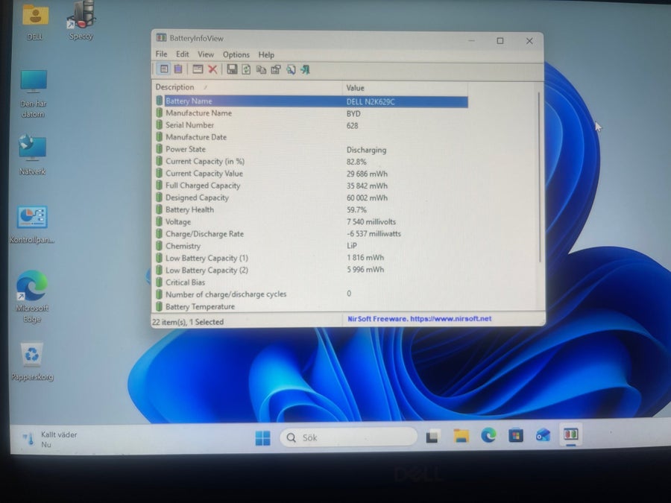The height and width of the screenshot is (503, 671).
Task: Open log line in new window icon
Action: coord(198,69)
